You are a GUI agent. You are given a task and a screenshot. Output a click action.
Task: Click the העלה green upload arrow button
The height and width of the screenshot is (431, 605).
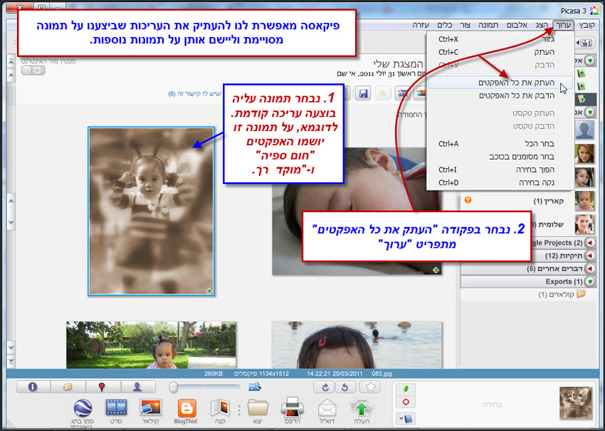(362, 411)
